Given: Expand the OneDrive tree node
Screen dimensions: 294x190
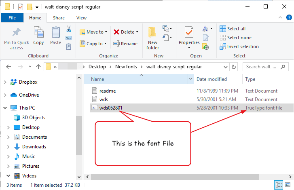Looking at the screenshot, I should 5,95.
